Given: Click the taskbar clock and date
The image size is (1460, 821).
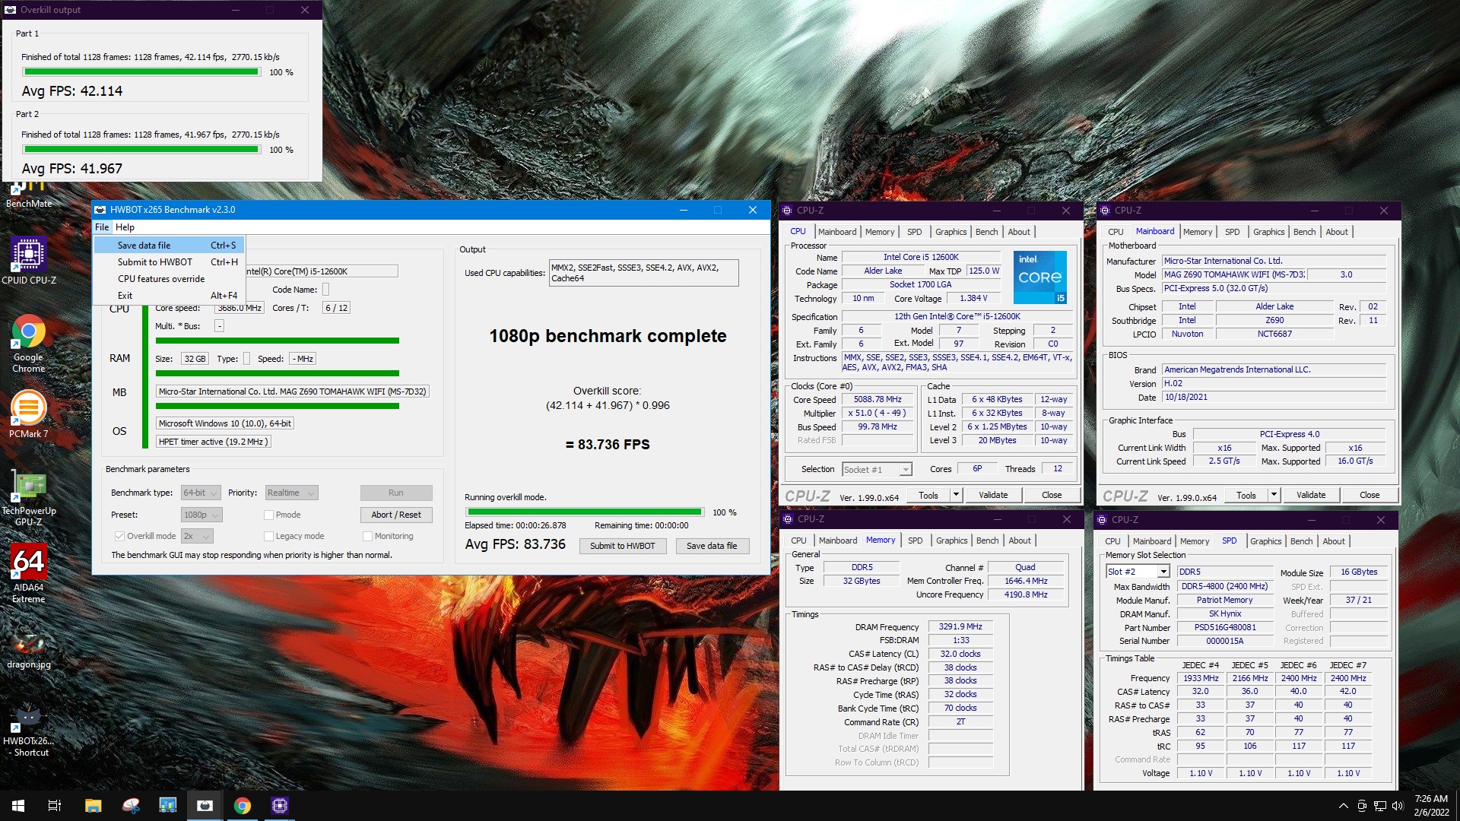Looking at the screenshot, I should [x=1430, y=806].
